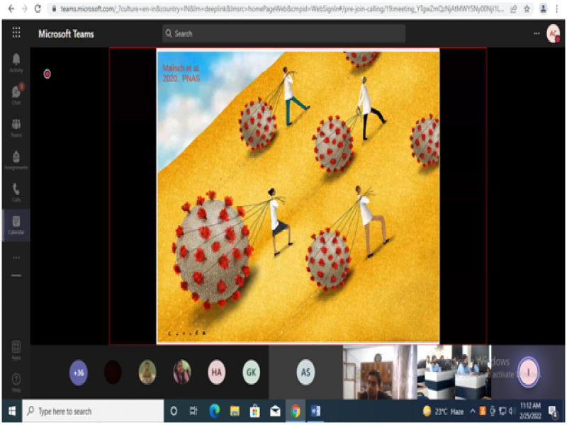567x425 pixels.
Task: Select participant GK avatar
Action: tap(251, 373)
